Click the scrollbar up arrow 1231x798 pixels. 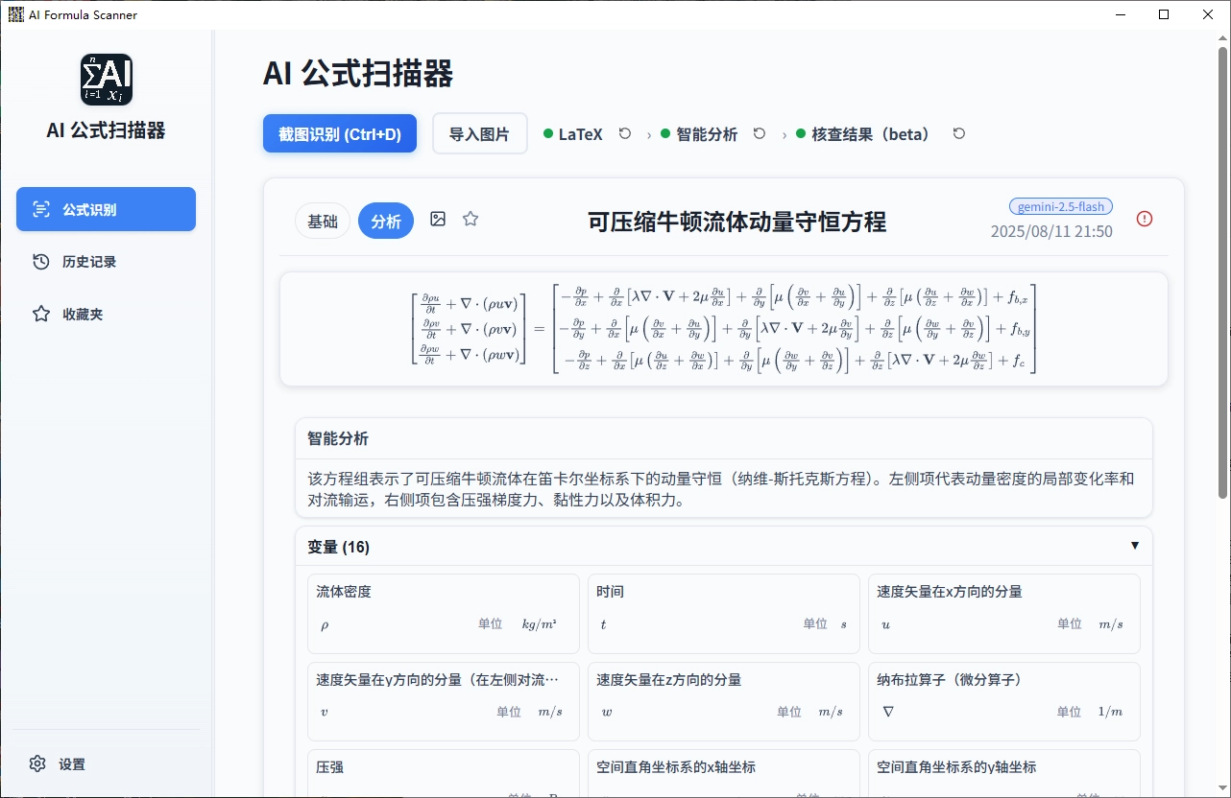[1222, 38]
